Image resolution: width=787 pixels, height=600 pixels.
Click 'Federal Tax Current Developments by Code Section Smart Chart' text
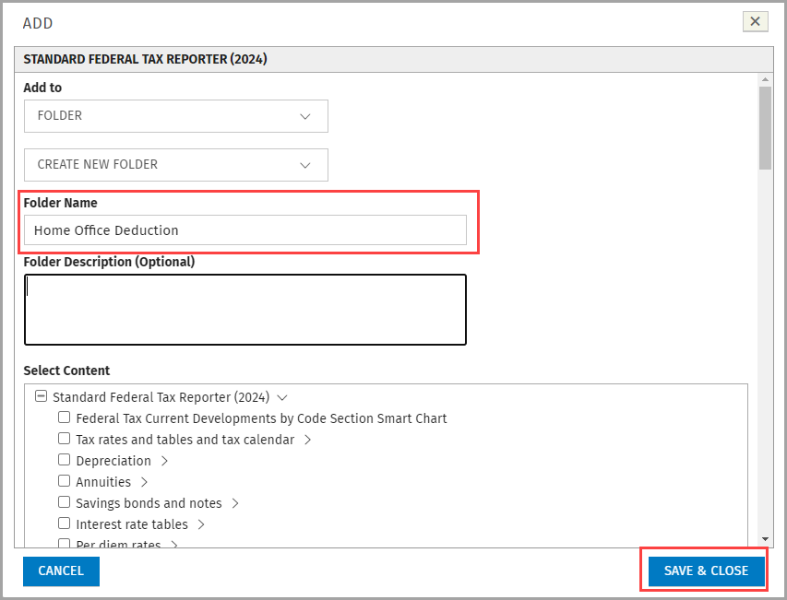click(261, 418)
